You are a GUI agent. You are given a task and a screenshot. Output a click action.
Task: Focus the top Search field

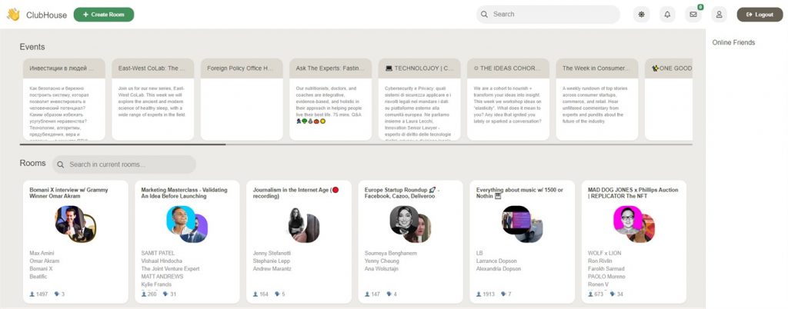[548, 15]
